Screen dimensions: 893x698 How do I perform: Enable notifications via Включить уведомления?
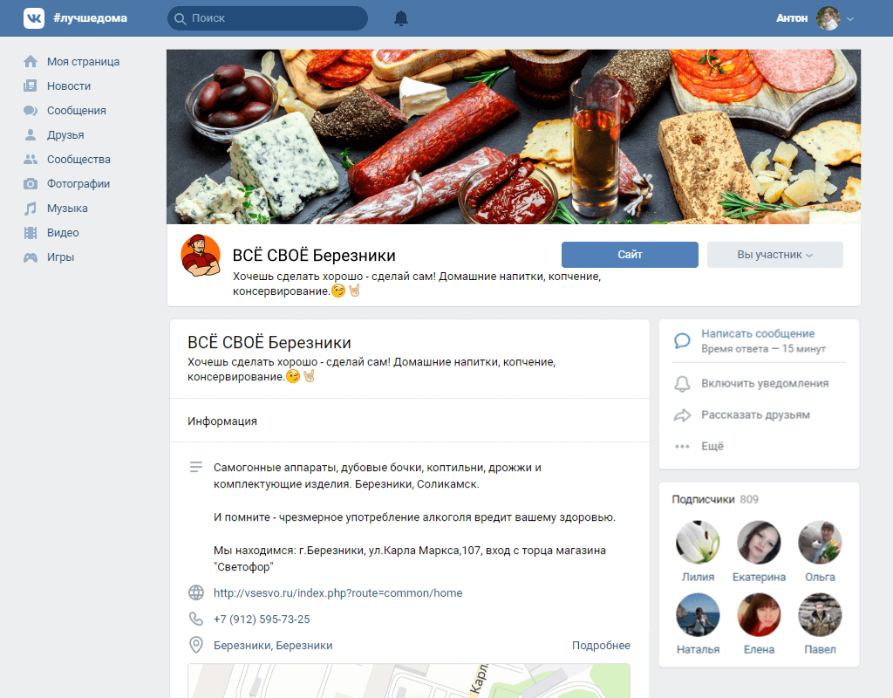[x=764, y=384]
